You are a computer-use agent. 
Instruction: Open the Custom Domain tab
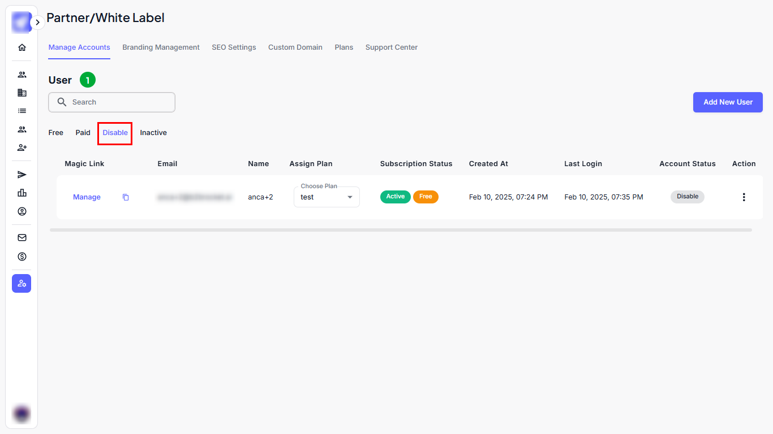295,47
